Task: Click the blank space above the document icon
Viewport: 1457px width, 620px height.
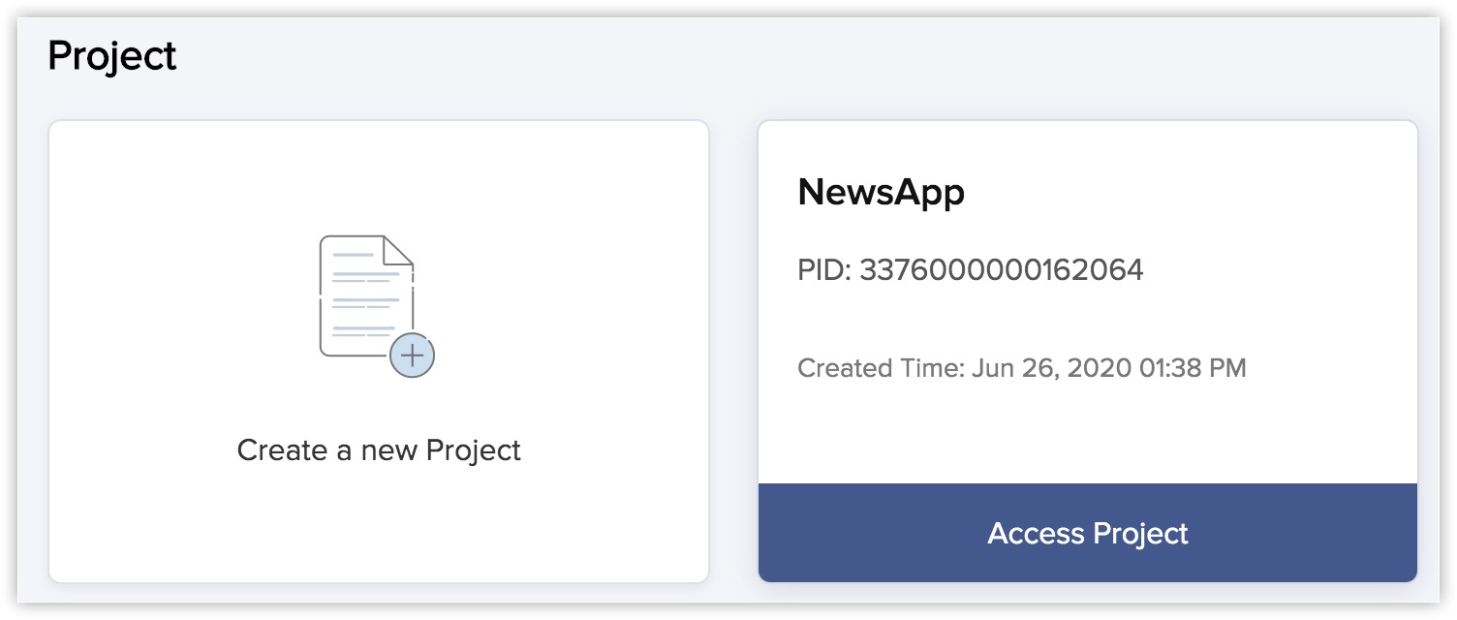Action: [x=378, y=174]
